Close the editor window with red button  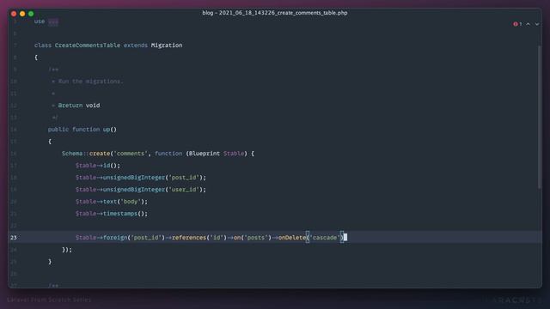click(14, 14)
